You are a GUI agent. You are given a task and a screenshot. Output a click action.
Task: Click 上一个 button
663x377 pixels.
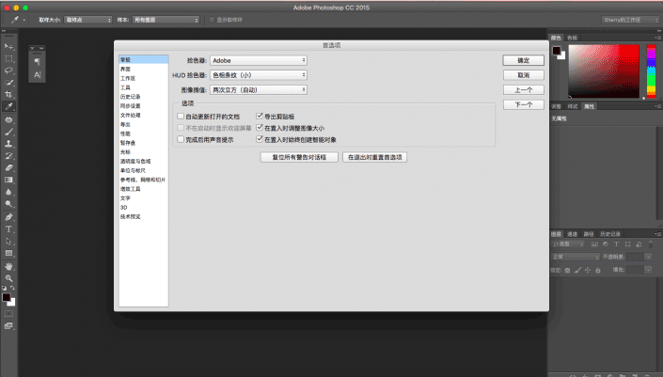click(524, 90)
